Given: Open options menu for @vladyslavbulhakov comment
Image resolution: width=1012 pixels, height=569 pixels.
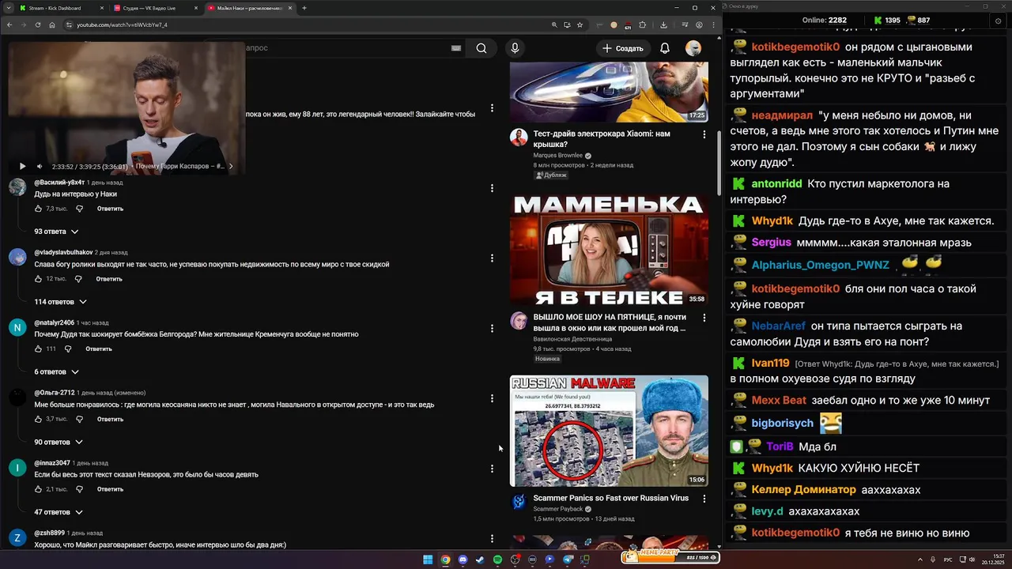Looking at the screenshot, I should 492,258.
